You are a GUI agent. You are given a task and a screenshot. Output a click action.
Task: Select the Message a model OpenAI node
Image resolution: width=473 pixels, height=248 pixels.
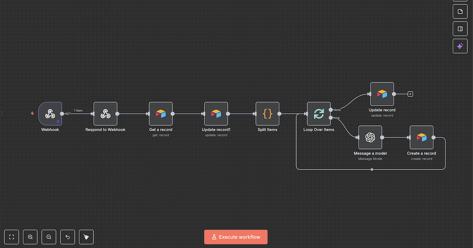point(370,137)
